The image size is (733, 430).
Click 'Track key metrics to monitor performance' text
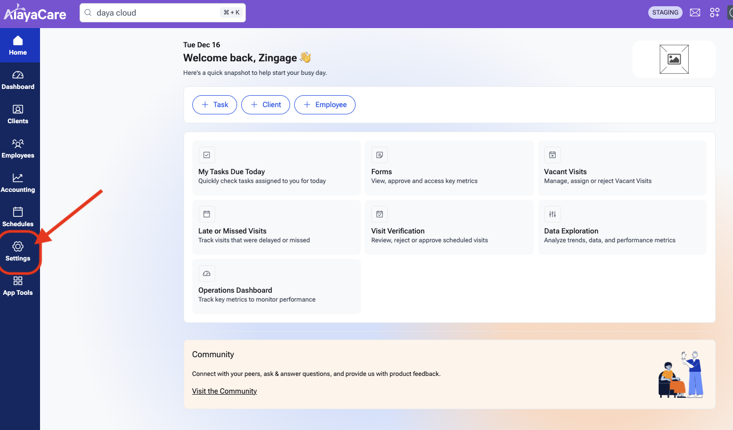click(x=257, y=299)
